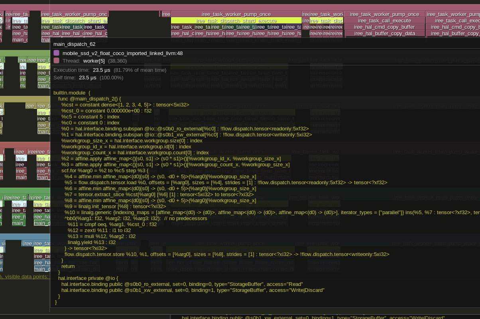The image size is (480, 319).
Task: Click the '%13 = muli %12, %arg2 : i32' line
Action: [x=102, y=236]
